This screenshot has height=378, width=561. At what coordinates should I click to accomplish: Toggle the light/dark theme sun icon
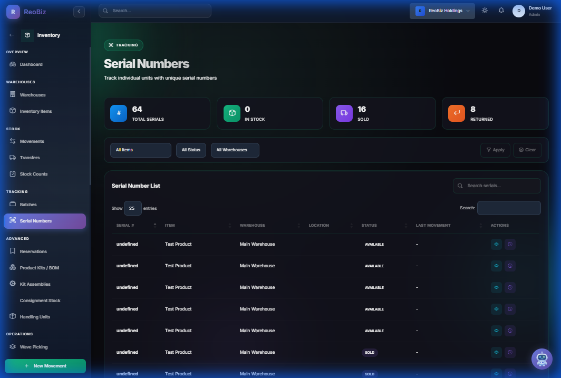[x=485, y=11]
